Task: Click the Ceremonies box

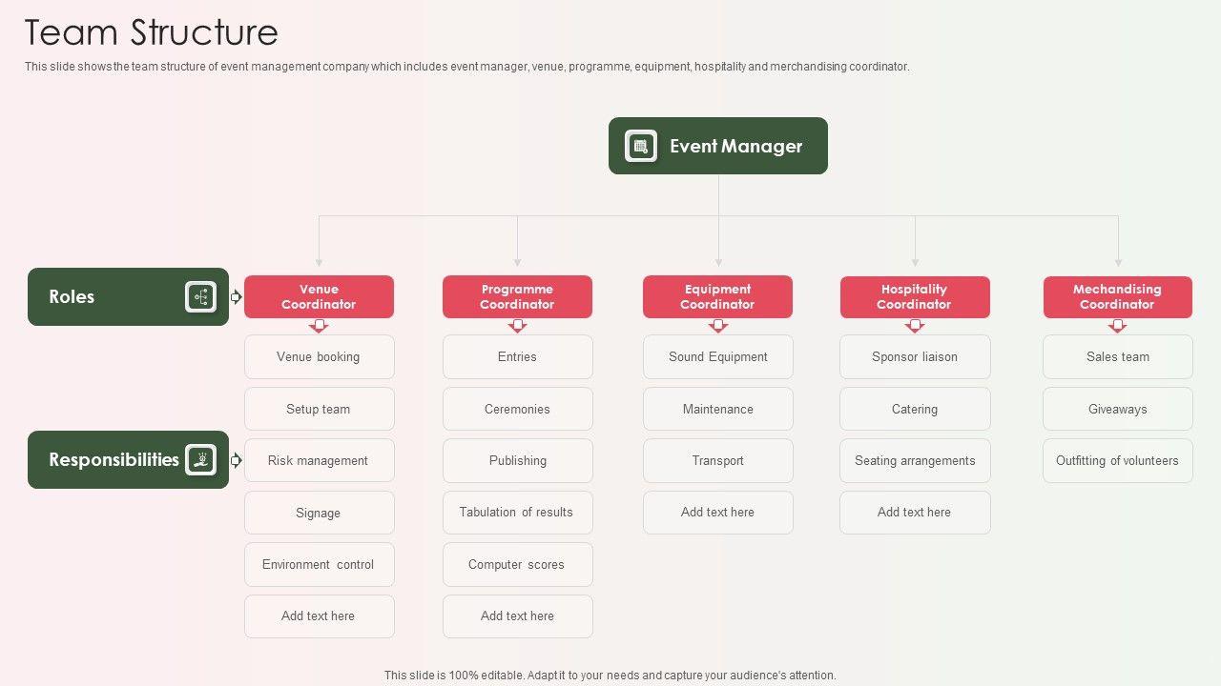Action: pyautogui.click(x=517, y=409)
